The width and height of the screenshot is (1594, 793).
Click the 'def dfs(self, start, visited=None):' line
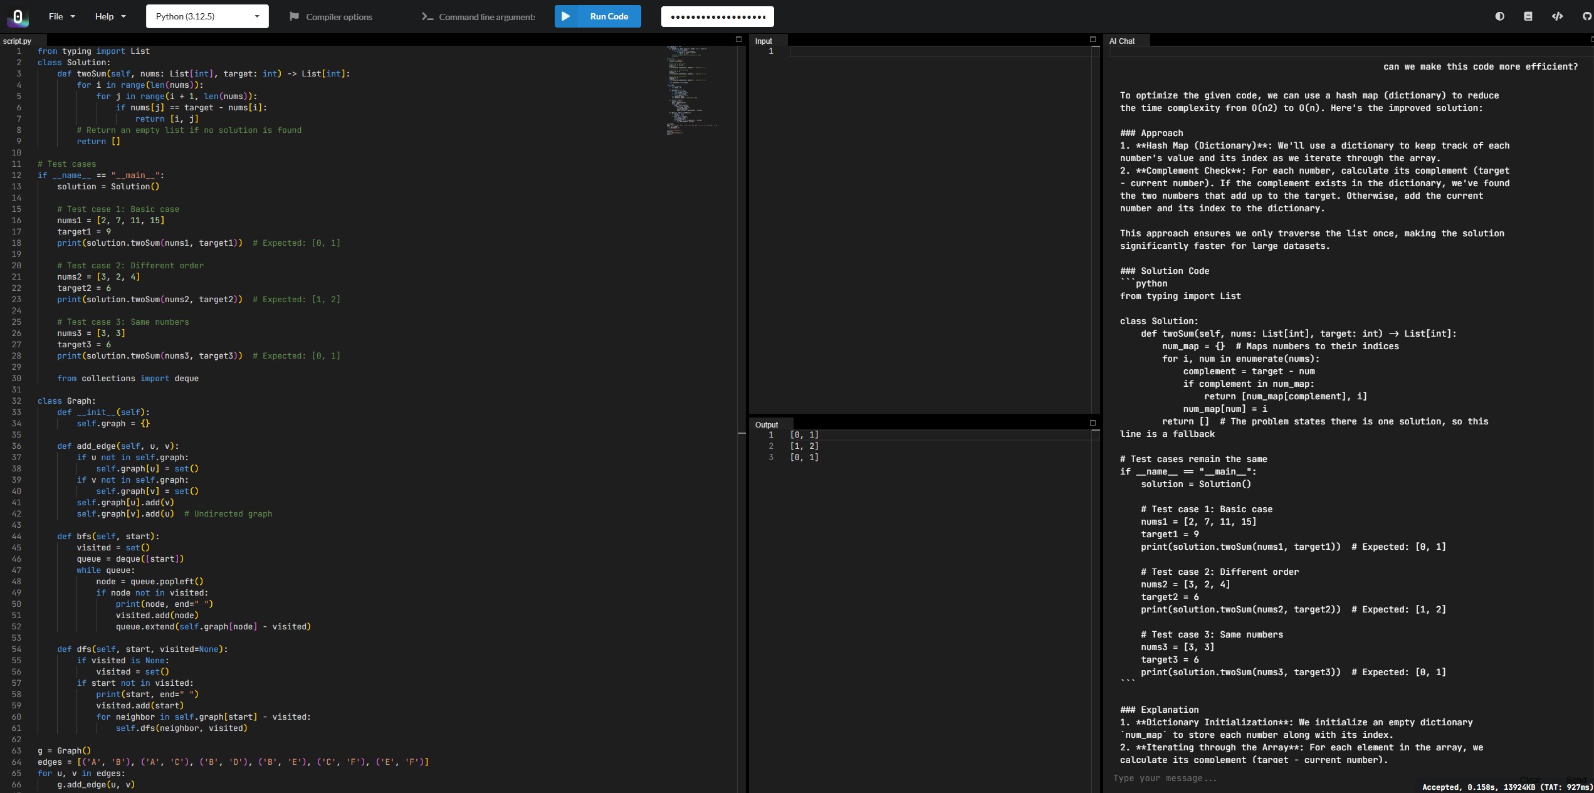coord(142,649)
